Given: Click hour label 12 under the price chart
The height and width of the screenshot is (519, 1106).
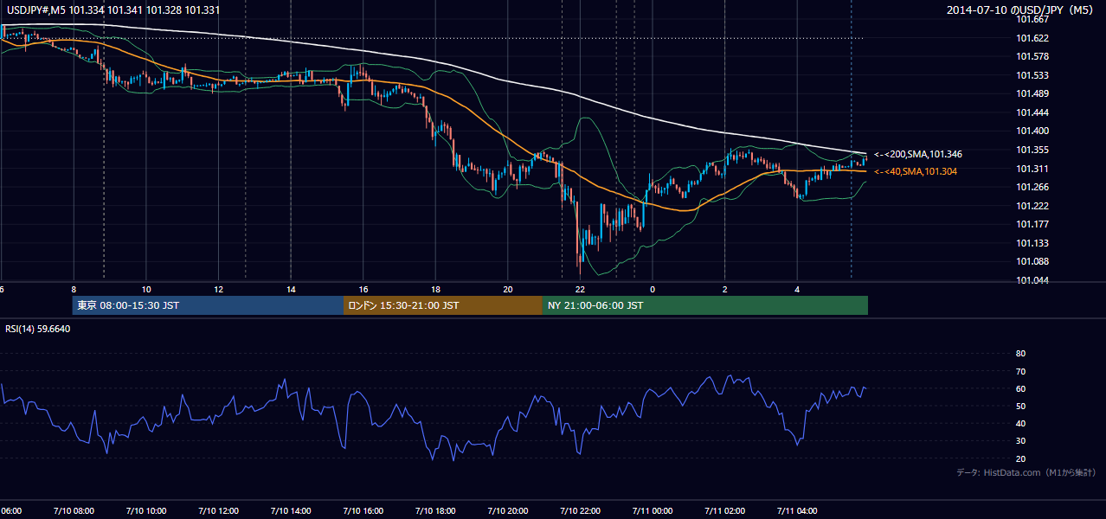Looking at the screenshot, I should [x=218, y=289].
